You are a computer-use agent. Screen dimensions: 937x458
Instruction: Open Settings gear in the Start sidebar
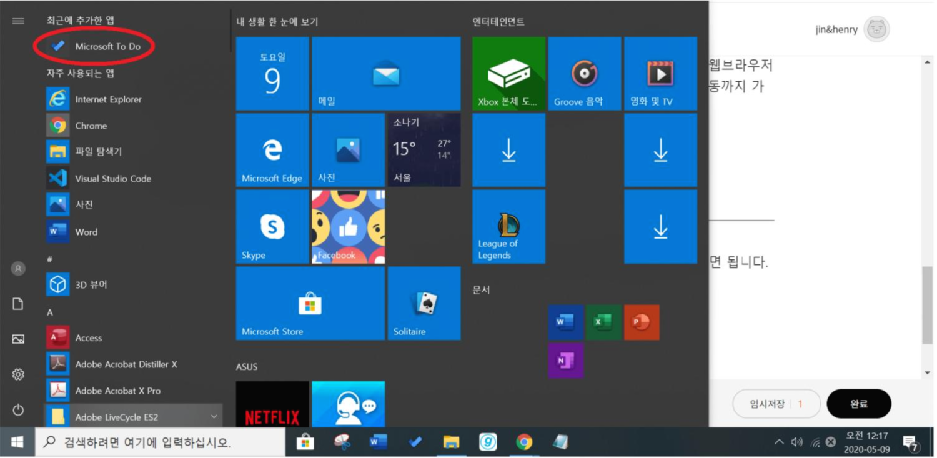(18, 374)
